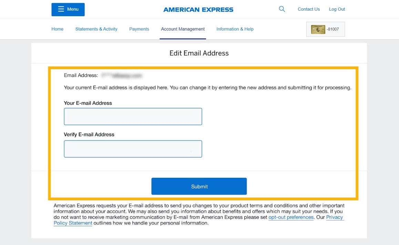Click the Edit Email Address heading
399x245 pixels.
coord(199,53)
